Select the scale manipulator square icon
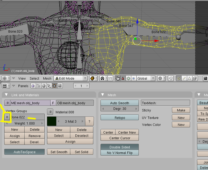Screen dimensions: 208x170 (x=133, y=78)
